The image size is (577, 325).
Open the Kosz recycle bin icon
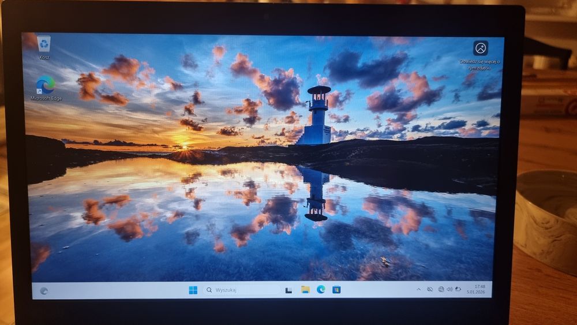coord(44,44)
